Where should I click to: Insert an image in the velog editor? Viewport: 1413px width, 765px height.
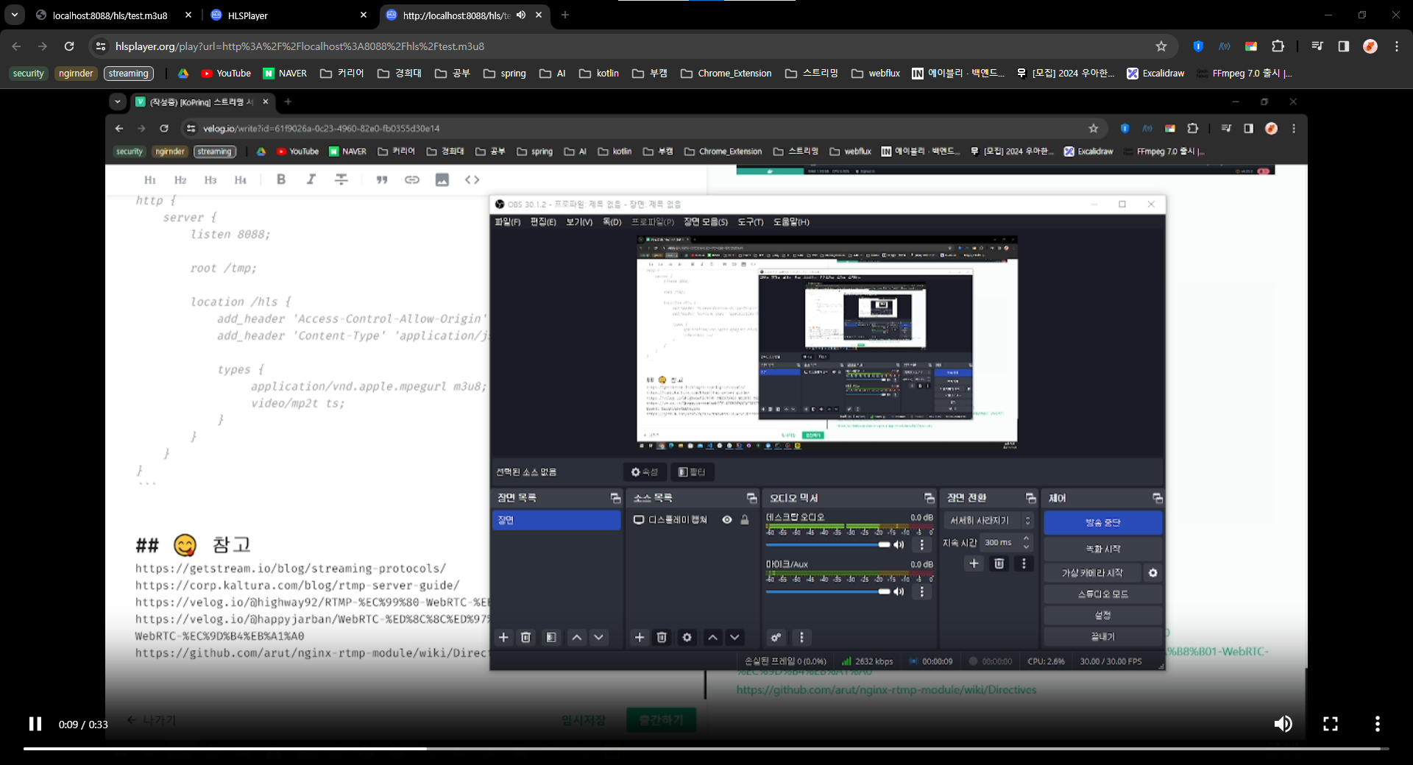click(x=442, y=179)
